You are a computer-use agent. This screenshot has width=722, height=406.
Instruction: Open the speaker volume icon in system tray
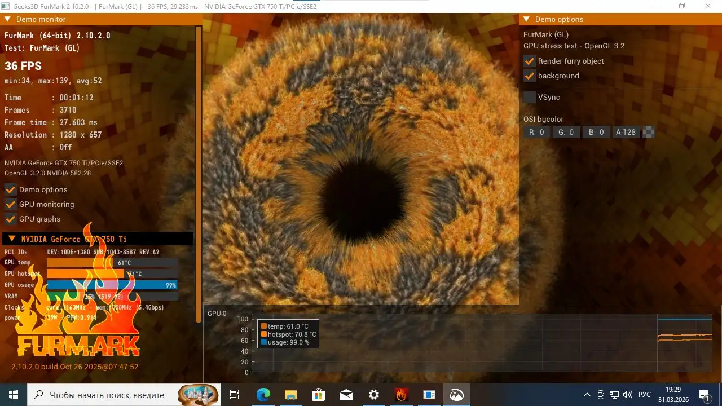(628, 395)
